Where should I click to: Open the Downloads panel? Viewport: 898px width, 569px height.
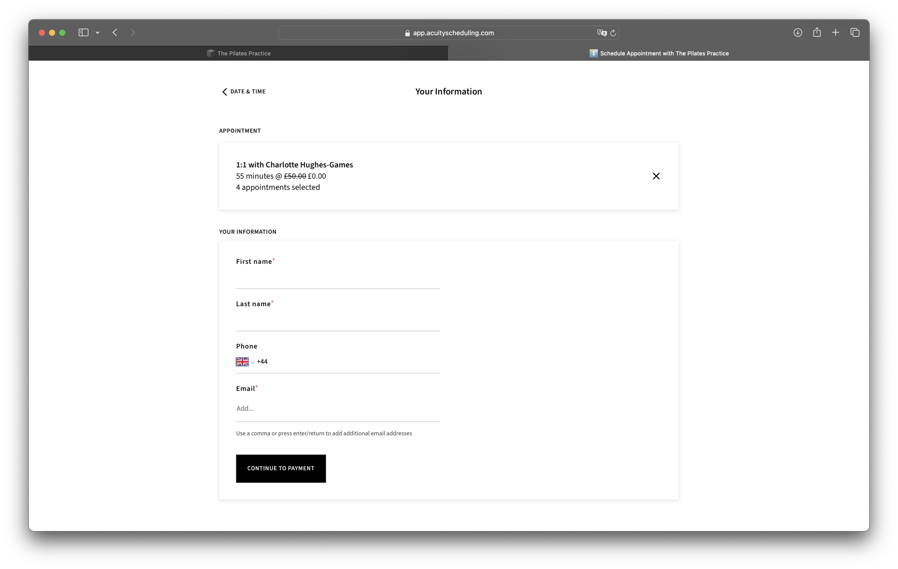[798, 32]
